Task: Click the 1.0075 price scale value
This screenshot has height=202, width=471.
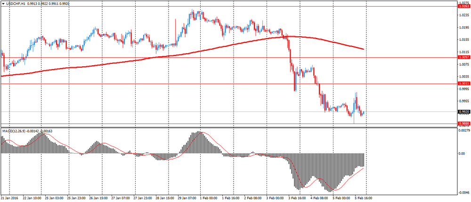Action: click(464, 64)
